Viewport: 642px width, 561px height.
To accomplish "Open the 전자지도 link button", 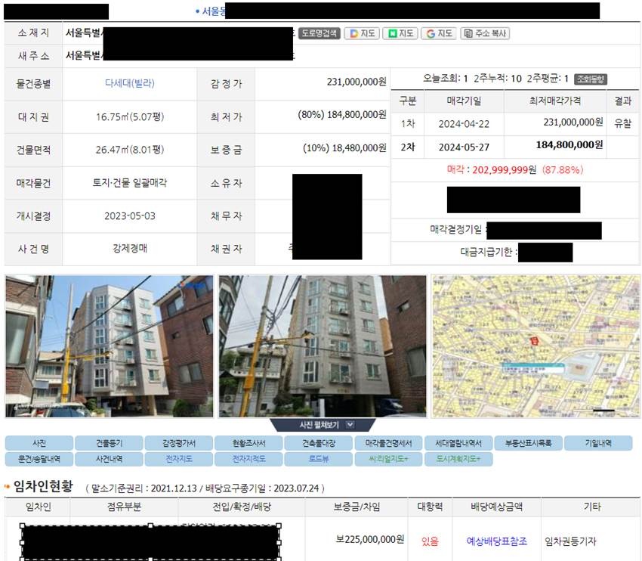I will (178, 459).
